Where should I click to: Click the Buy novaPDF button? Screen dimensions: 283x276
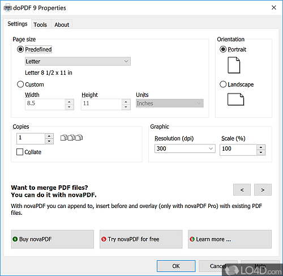pos(53,239)
